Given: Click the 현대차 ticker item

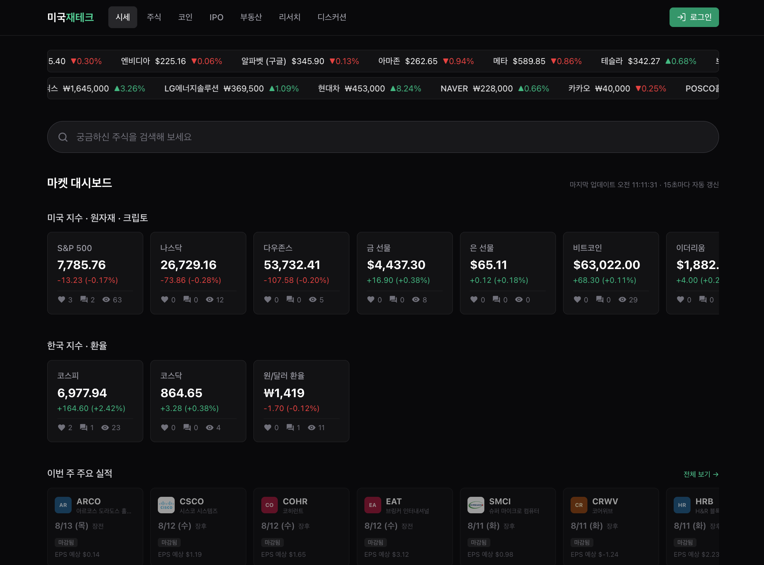Looking at the screenshot, I should tap(369, 88).
